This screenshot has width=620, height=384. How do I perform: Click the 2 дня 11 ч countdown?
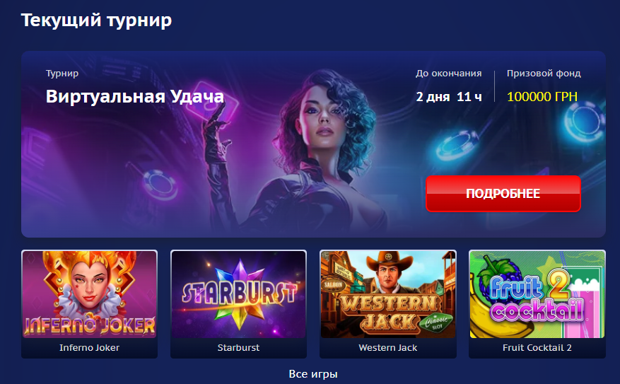449,97
